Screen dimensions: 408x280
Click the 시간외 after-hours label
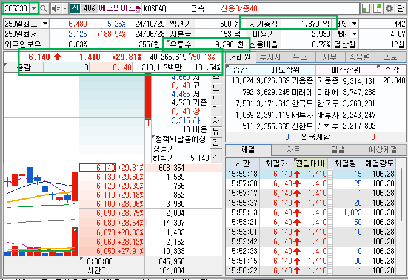tap(98, 271)
